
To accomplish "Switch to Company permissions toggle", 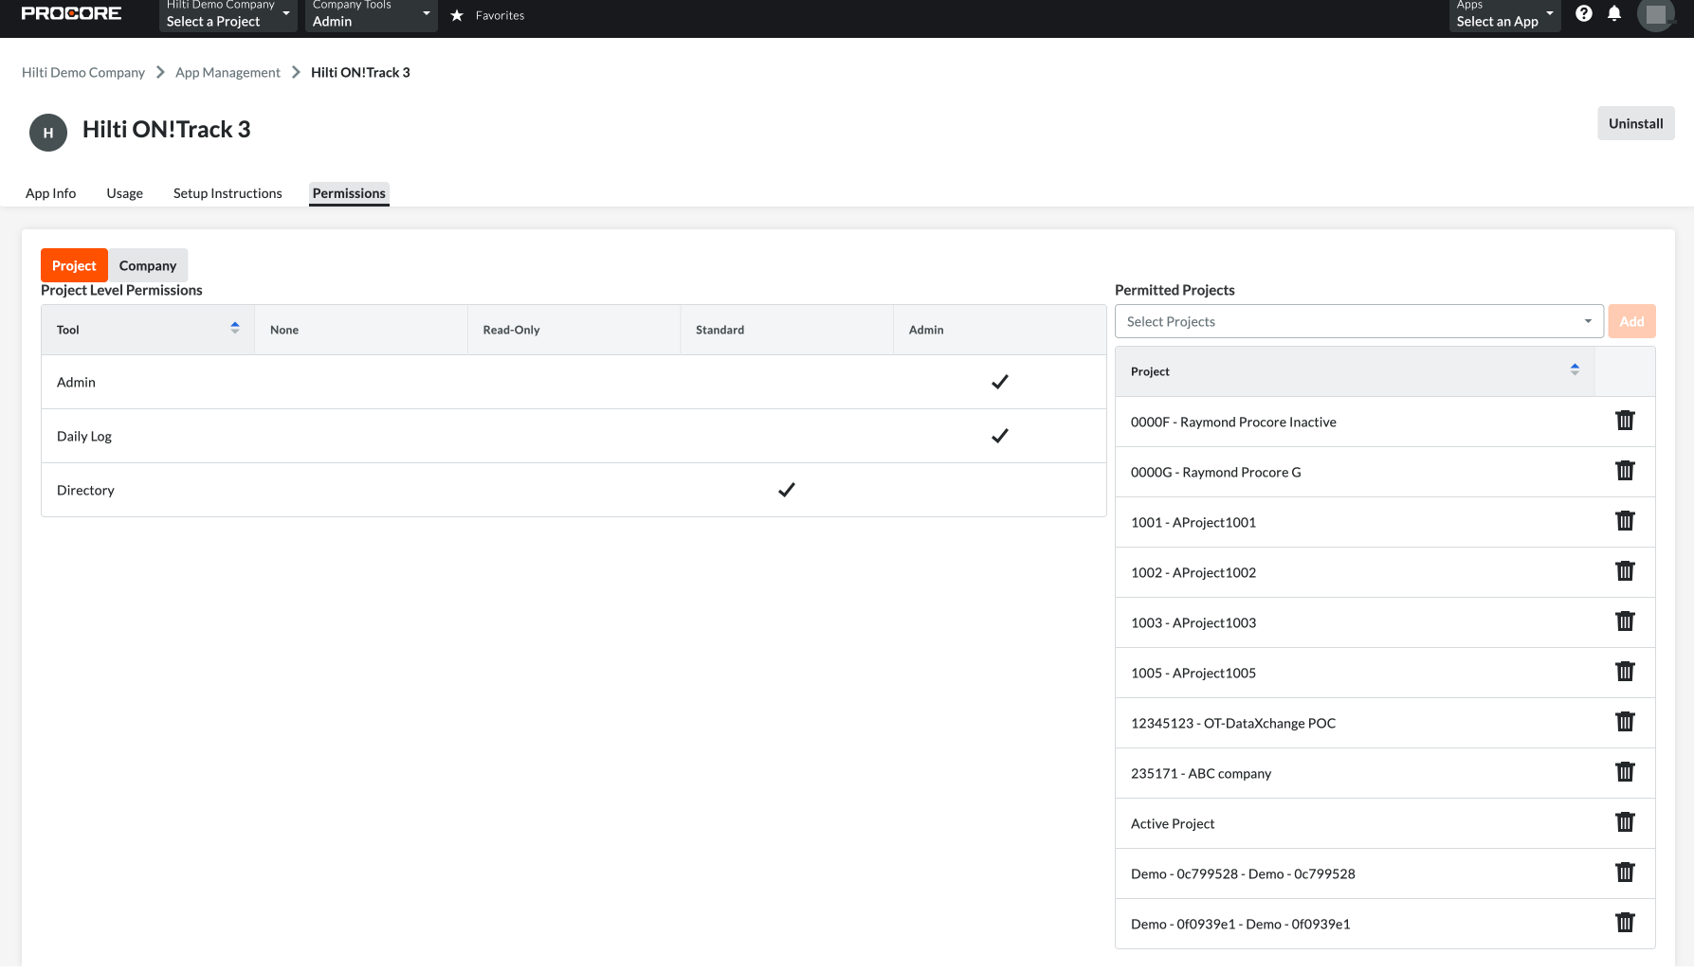I will (148, 265).
